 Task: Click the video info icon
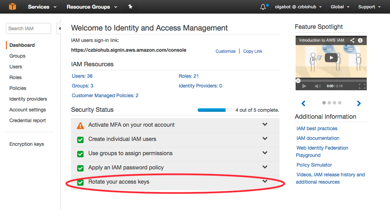tap(360, 40)
